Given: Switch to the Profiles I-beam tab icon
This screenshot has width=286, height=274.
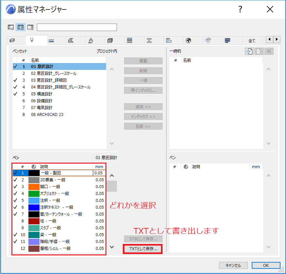Looking at the screenshot, I should click(149, 40).
